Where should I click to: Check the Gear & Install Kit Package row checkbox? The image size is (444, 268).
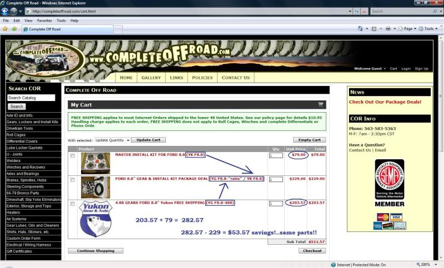click(x=73, y=180)
